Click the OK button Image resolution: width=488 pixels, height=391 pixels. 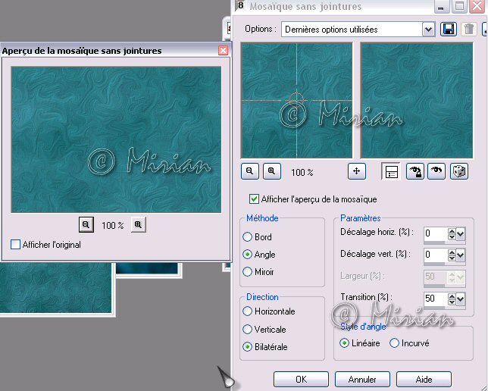pos(301,379)
